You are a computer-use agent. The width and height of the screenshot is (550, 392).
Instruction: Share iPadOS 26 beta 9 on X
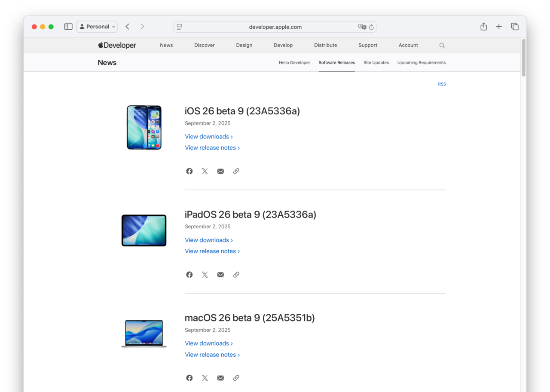205,275
